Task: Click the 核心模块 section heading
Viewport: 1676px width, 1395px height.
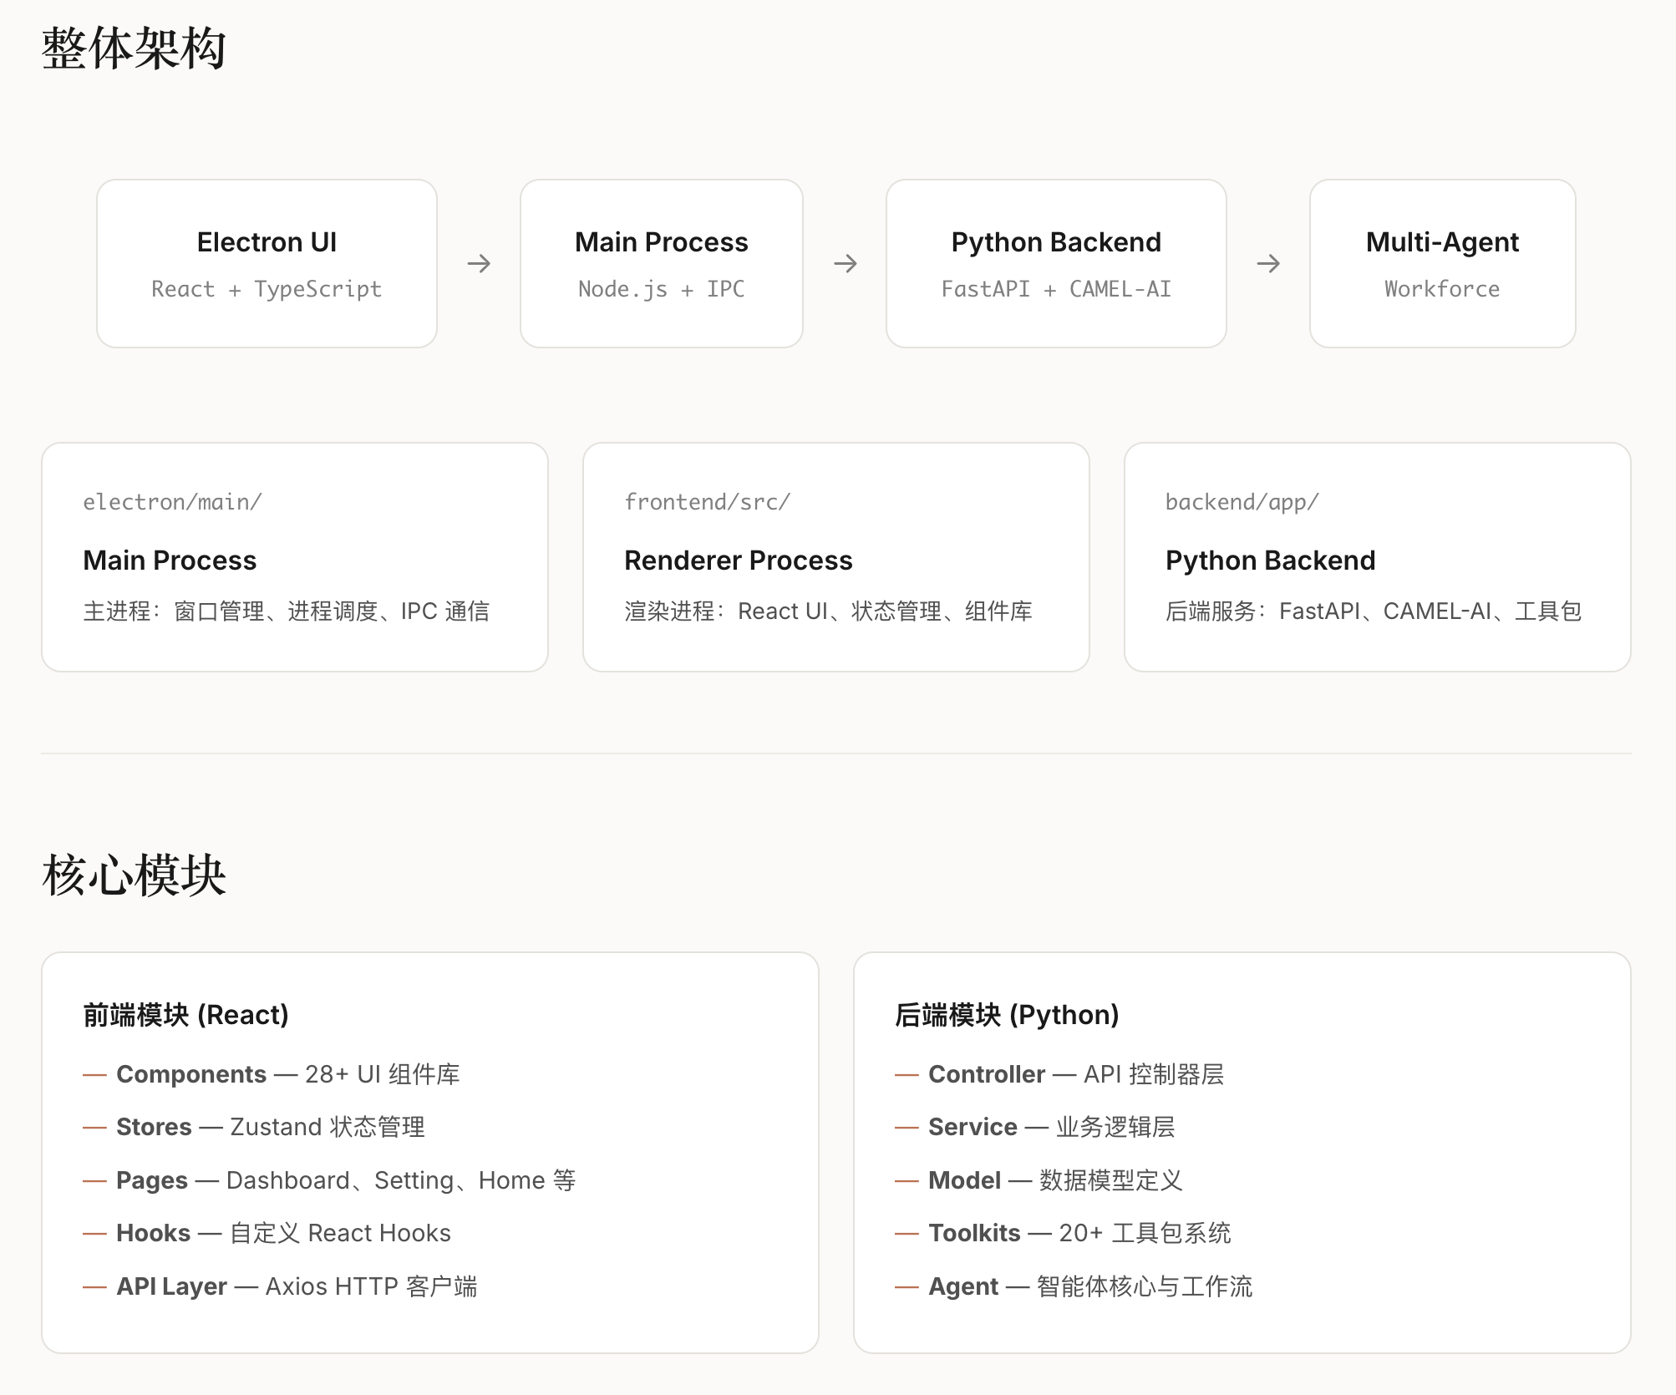Action: click(x=134, y=875)
